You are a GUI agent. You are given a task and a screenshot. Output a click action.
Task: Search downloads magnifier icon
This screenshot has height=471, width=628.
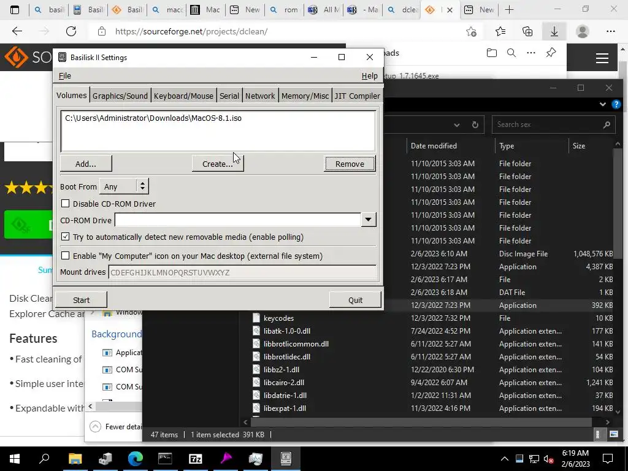pyautogui.click(x=511, y=53)
